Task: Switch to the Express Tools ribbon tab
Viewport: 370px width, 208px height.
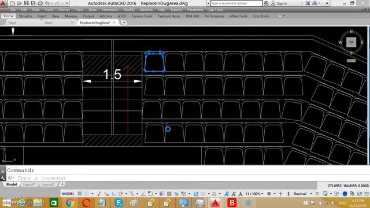Action: [142, 16]
